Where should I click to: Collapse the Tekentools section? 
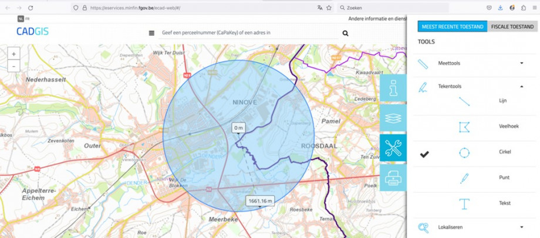pos(521,87)
